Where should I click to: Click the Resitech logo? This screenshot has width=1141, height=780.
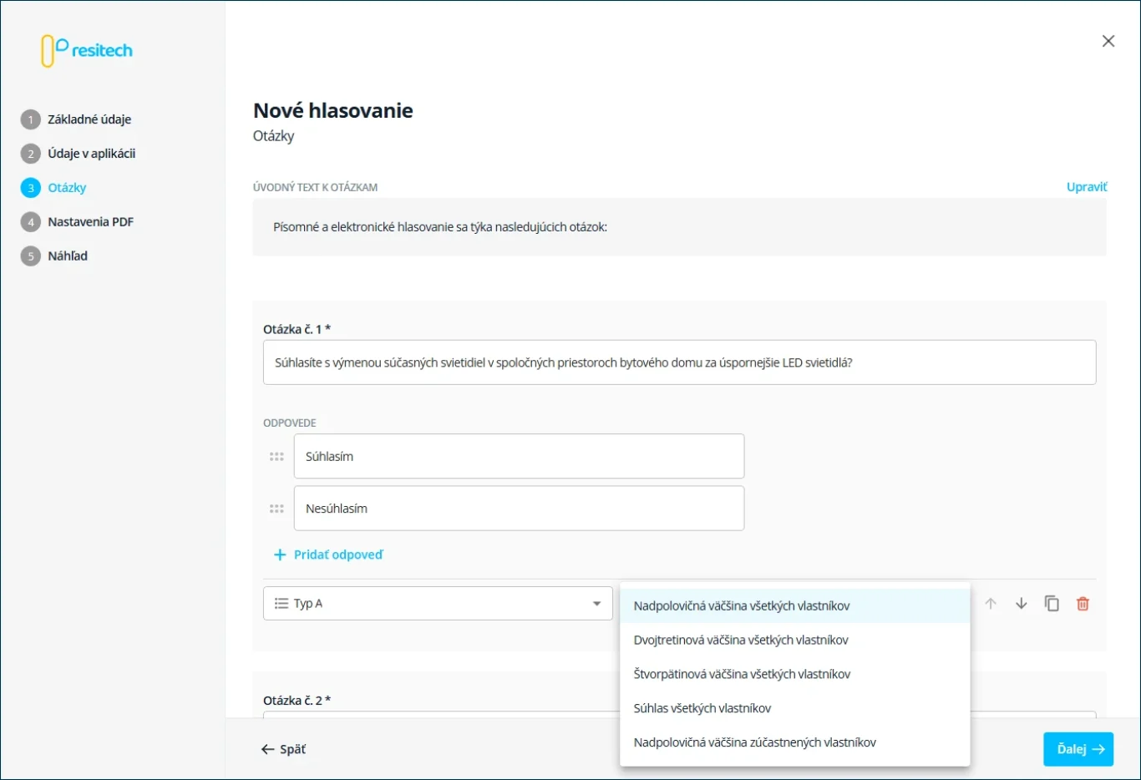click(x=87, y=50)
